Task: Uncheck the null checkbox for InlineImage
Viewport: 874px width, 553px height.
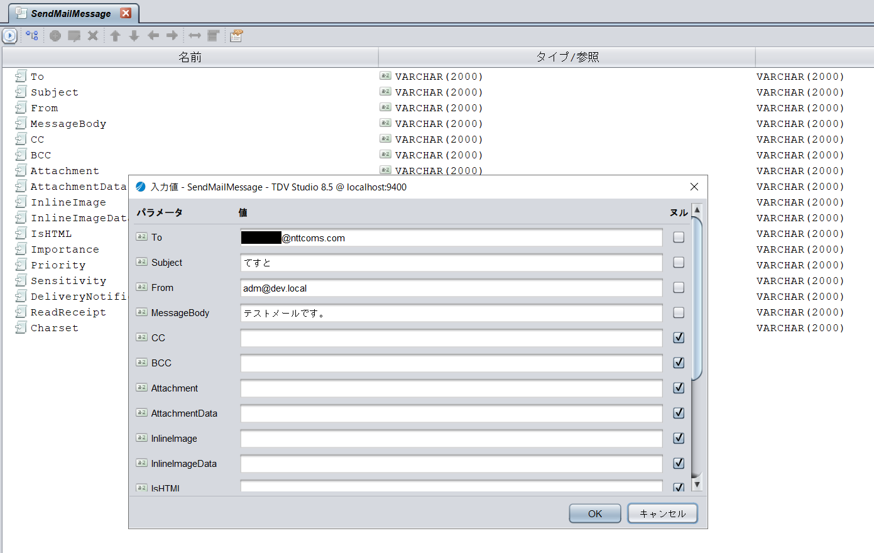Action: tap(679, 438)
